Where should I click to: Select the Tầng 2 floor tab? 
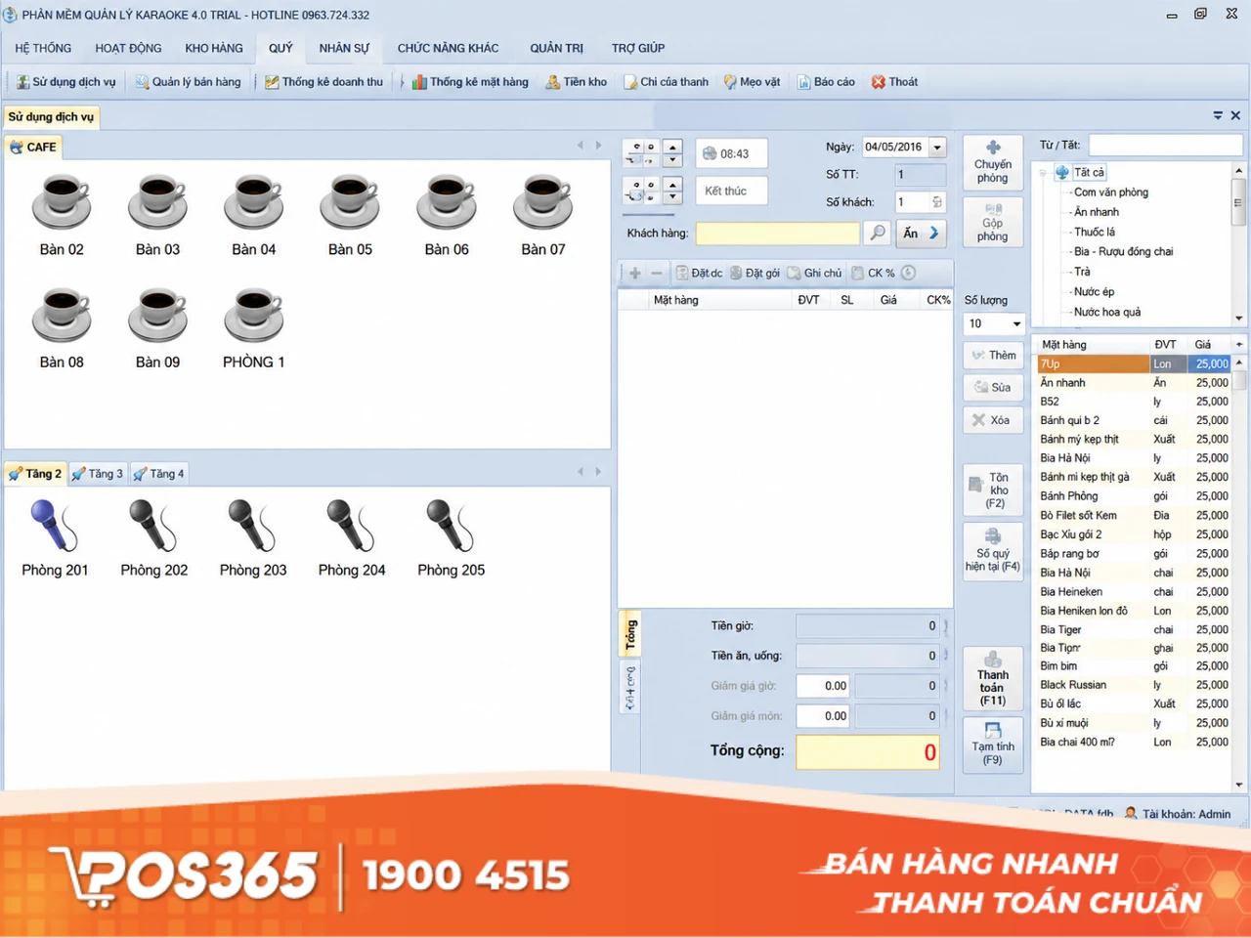35,474
